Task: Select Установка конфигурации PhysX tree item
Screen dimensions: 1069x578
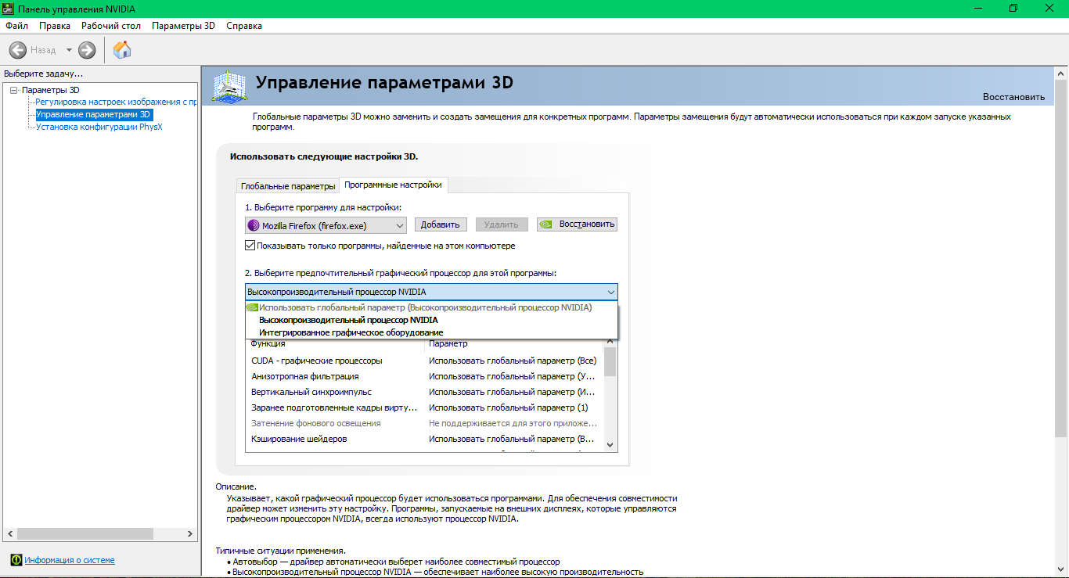Action: pos(99,127)
